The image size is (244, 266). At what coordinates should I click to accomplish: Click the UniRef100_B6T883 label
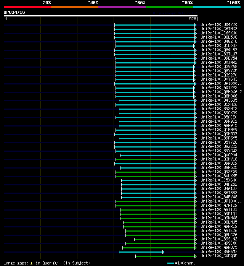click(219, 193)
